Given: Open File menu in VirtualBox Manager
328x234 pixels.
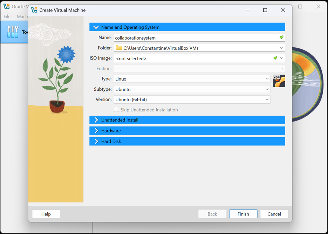Looking at the screenshot, I should pyautogui.click(x=7, y=16).
